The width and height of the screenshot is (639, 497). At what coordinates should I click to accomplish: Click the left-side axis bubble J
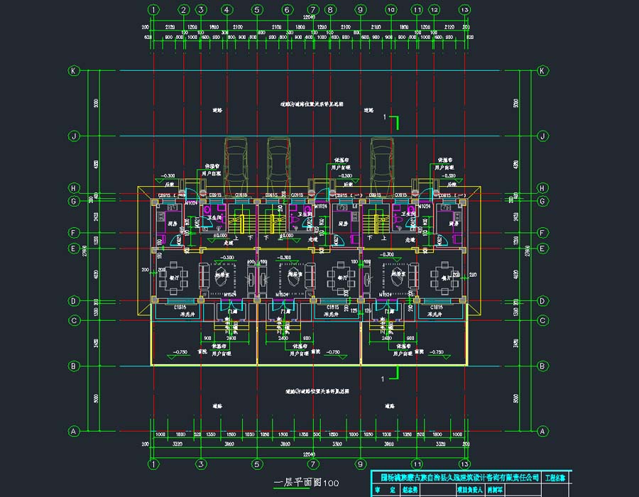73,136
